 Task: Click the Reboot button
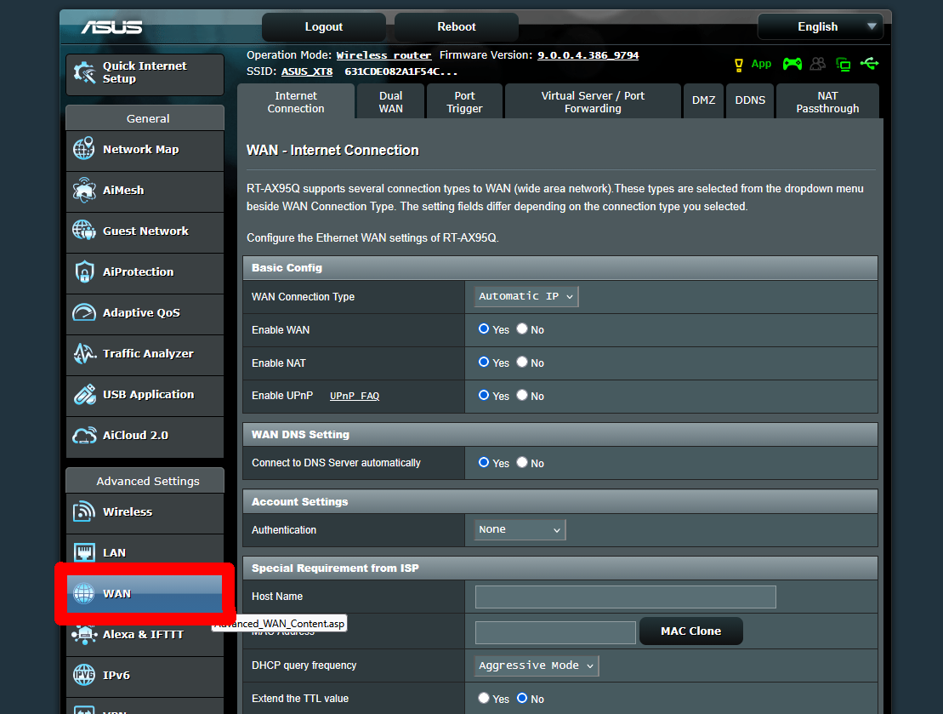pyautogui.click(x=457, y=27)
